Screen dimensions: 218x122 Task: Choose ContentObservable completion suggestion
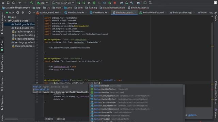click(x=137, y=112)
